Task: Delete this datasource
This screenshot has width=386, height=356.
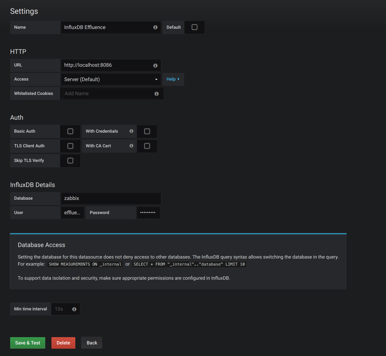Action: pyautogui.click(x=63, y=343)
